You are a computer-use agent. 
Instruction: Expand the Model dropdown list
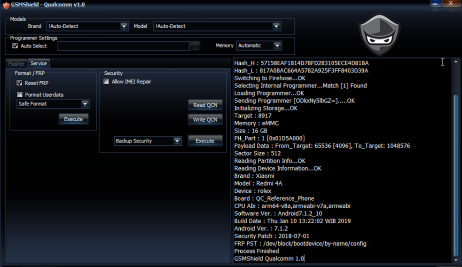(x=276, y=26)
